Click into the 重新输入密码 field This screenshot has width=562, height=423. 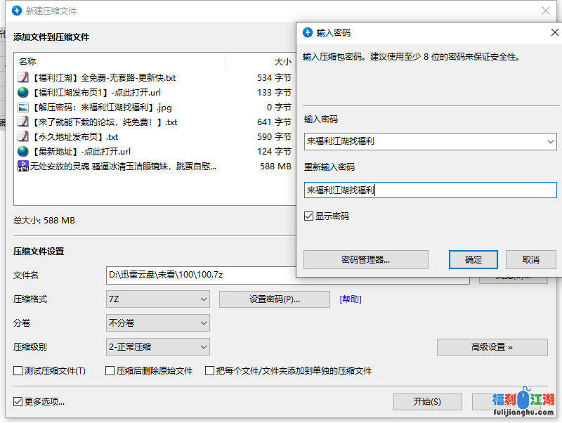pos(430,190)
